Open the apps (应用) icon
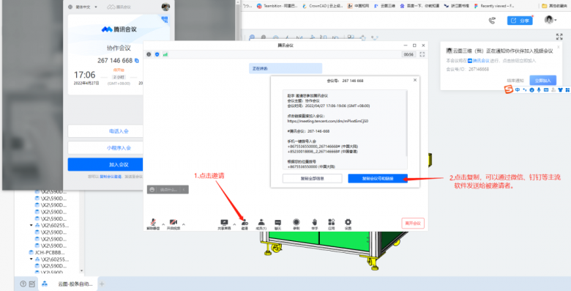 point(331,224)
